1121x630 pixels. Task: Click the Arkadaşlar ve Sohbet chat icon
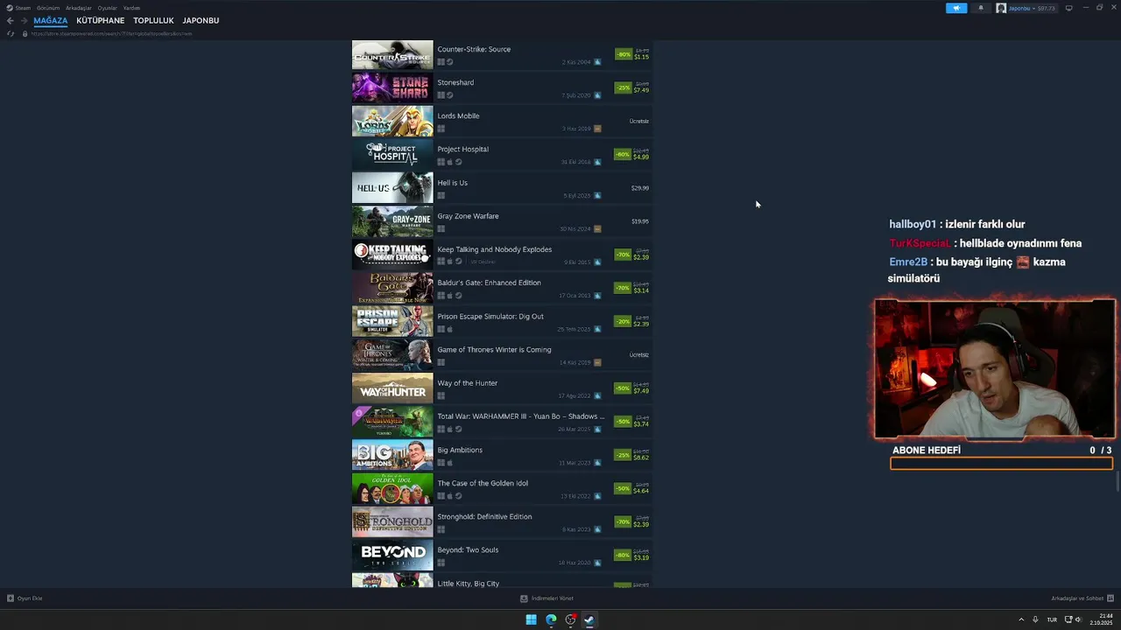click(1110, 598)
